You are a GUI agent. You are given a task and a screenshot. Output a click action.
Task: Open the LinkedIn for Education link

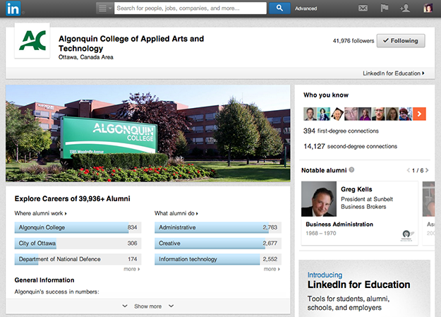tap(394, 73)
